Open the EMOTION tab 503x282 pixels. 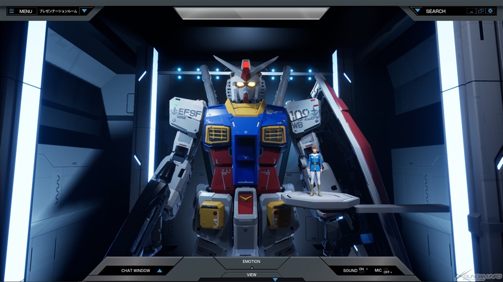click(251, 261)
